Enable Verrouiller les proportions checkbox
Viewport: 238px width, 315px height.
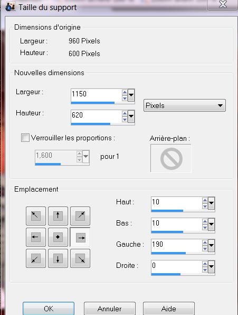(25, 138)
